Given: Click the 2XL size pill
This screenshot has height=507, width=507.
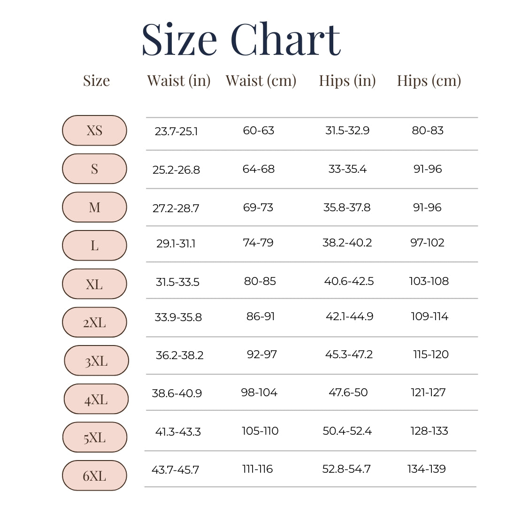Looking at the screenshot, I should tap(94, 323).
